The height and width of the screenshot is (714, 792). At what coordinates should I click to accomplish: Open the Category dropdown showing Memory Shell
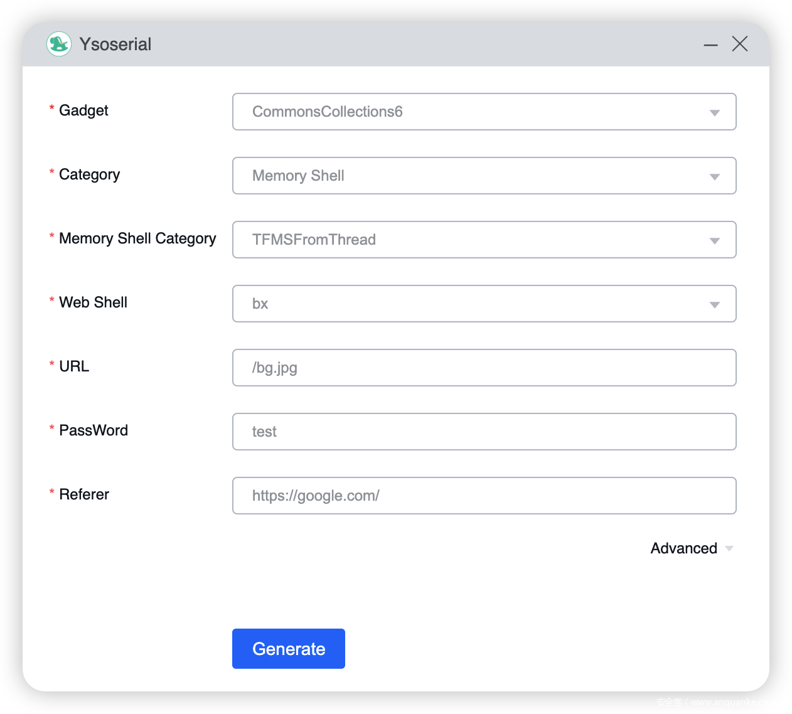coord(484,176)
